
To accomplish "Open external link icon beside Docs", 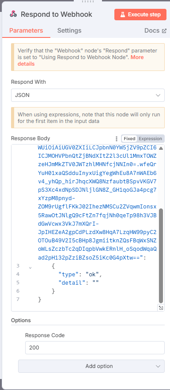I will (164, 31).
